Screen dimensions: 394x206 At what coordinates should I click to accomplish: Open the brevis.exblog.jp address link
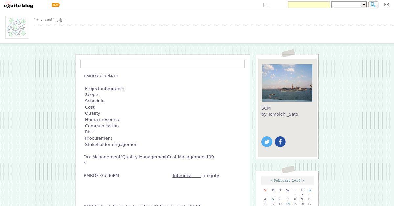click(49, 20)
